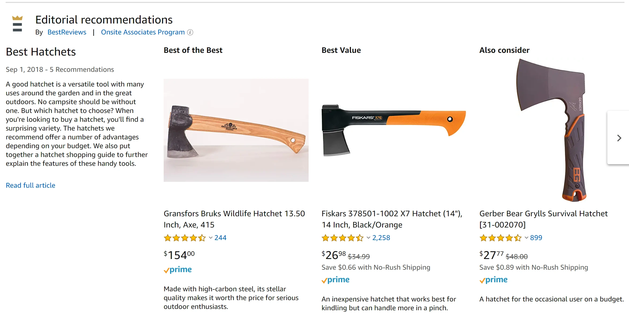The height and width of the screenshot is (322, 629).
Task: Click Read full article link
Action: point(30,185)
